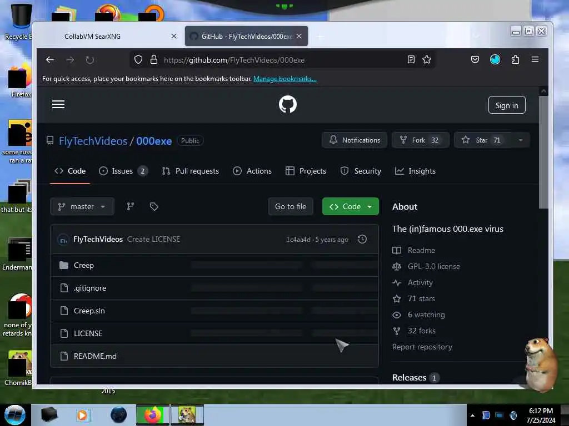Screen dimensions: 569x426
Task: Open new tab with plus button
Action: pos(320,37)
